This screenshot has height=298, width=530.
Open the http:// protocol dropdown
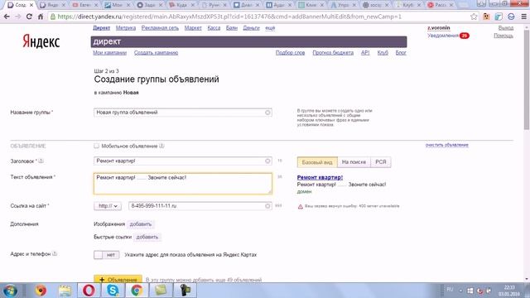tap(108, 206)
